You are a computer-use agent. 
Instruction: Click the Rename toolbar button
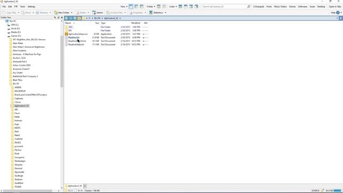click(x=42, y=13)
